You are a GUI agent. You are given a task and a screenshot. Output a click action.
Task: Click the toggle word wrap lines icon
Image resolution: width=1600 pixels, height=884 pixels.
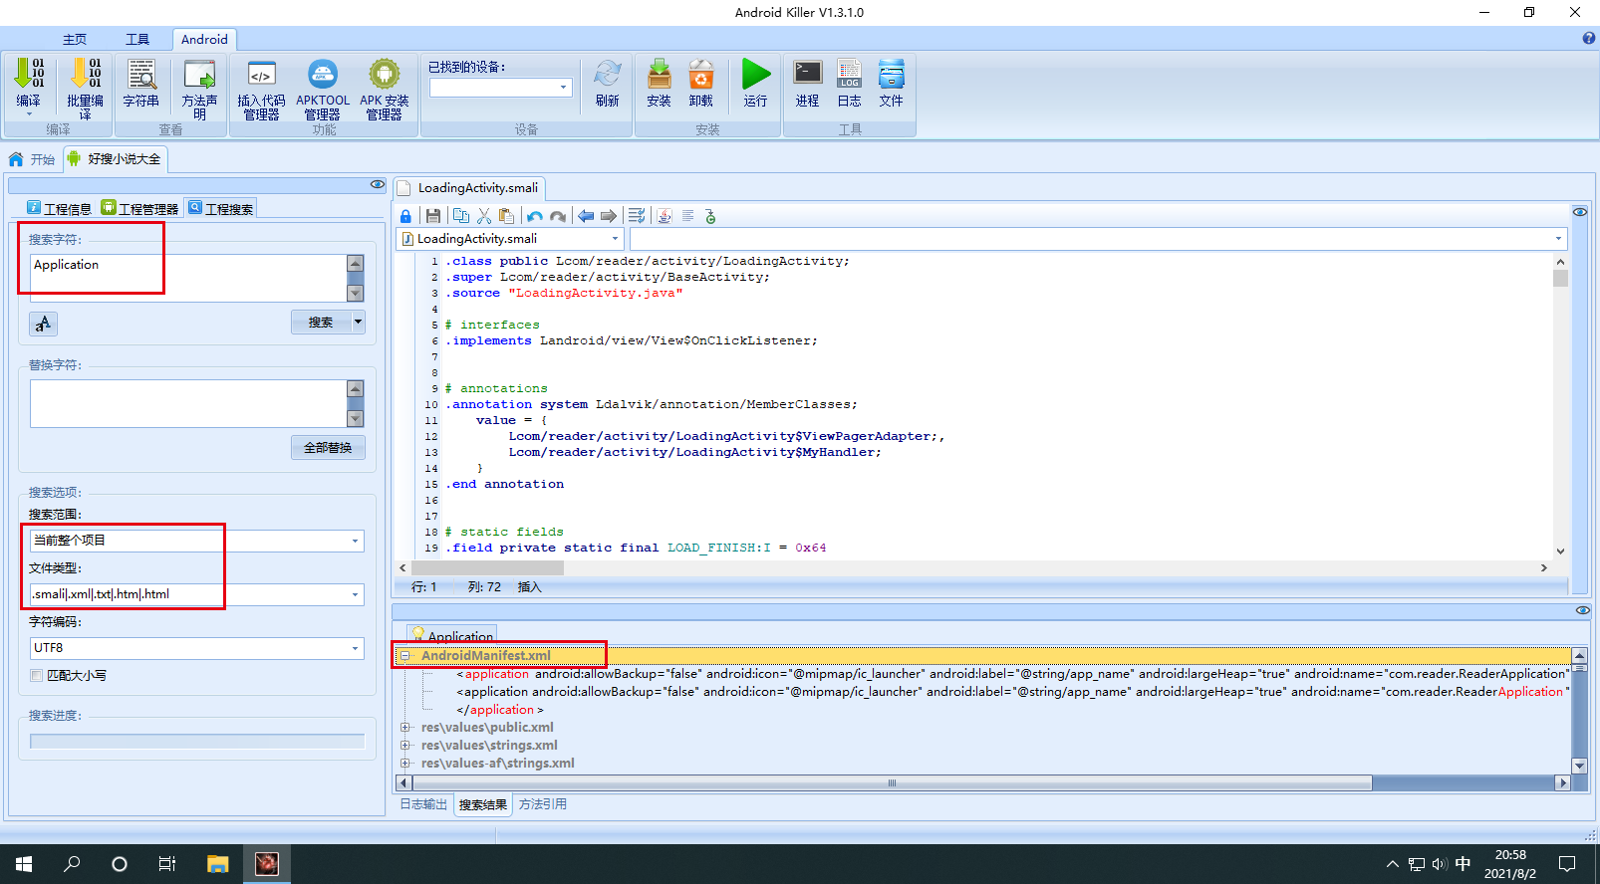(x=637, y=216)
